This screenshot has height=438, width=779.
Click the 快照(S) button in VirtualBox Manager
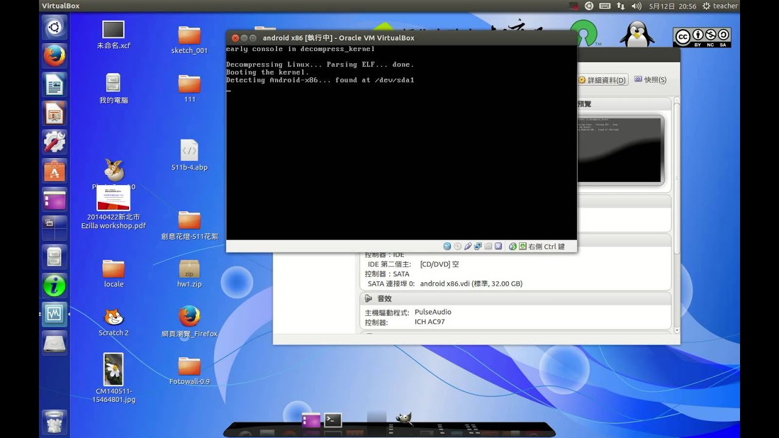(650, 80)
